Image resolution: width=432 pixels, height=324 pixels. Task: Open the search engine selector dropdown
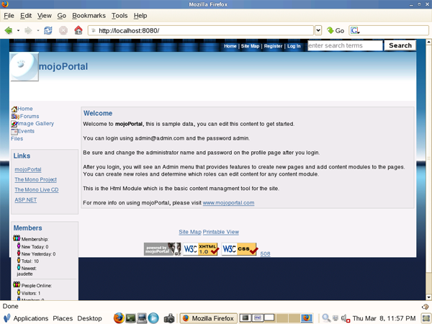tap(355, 30)
